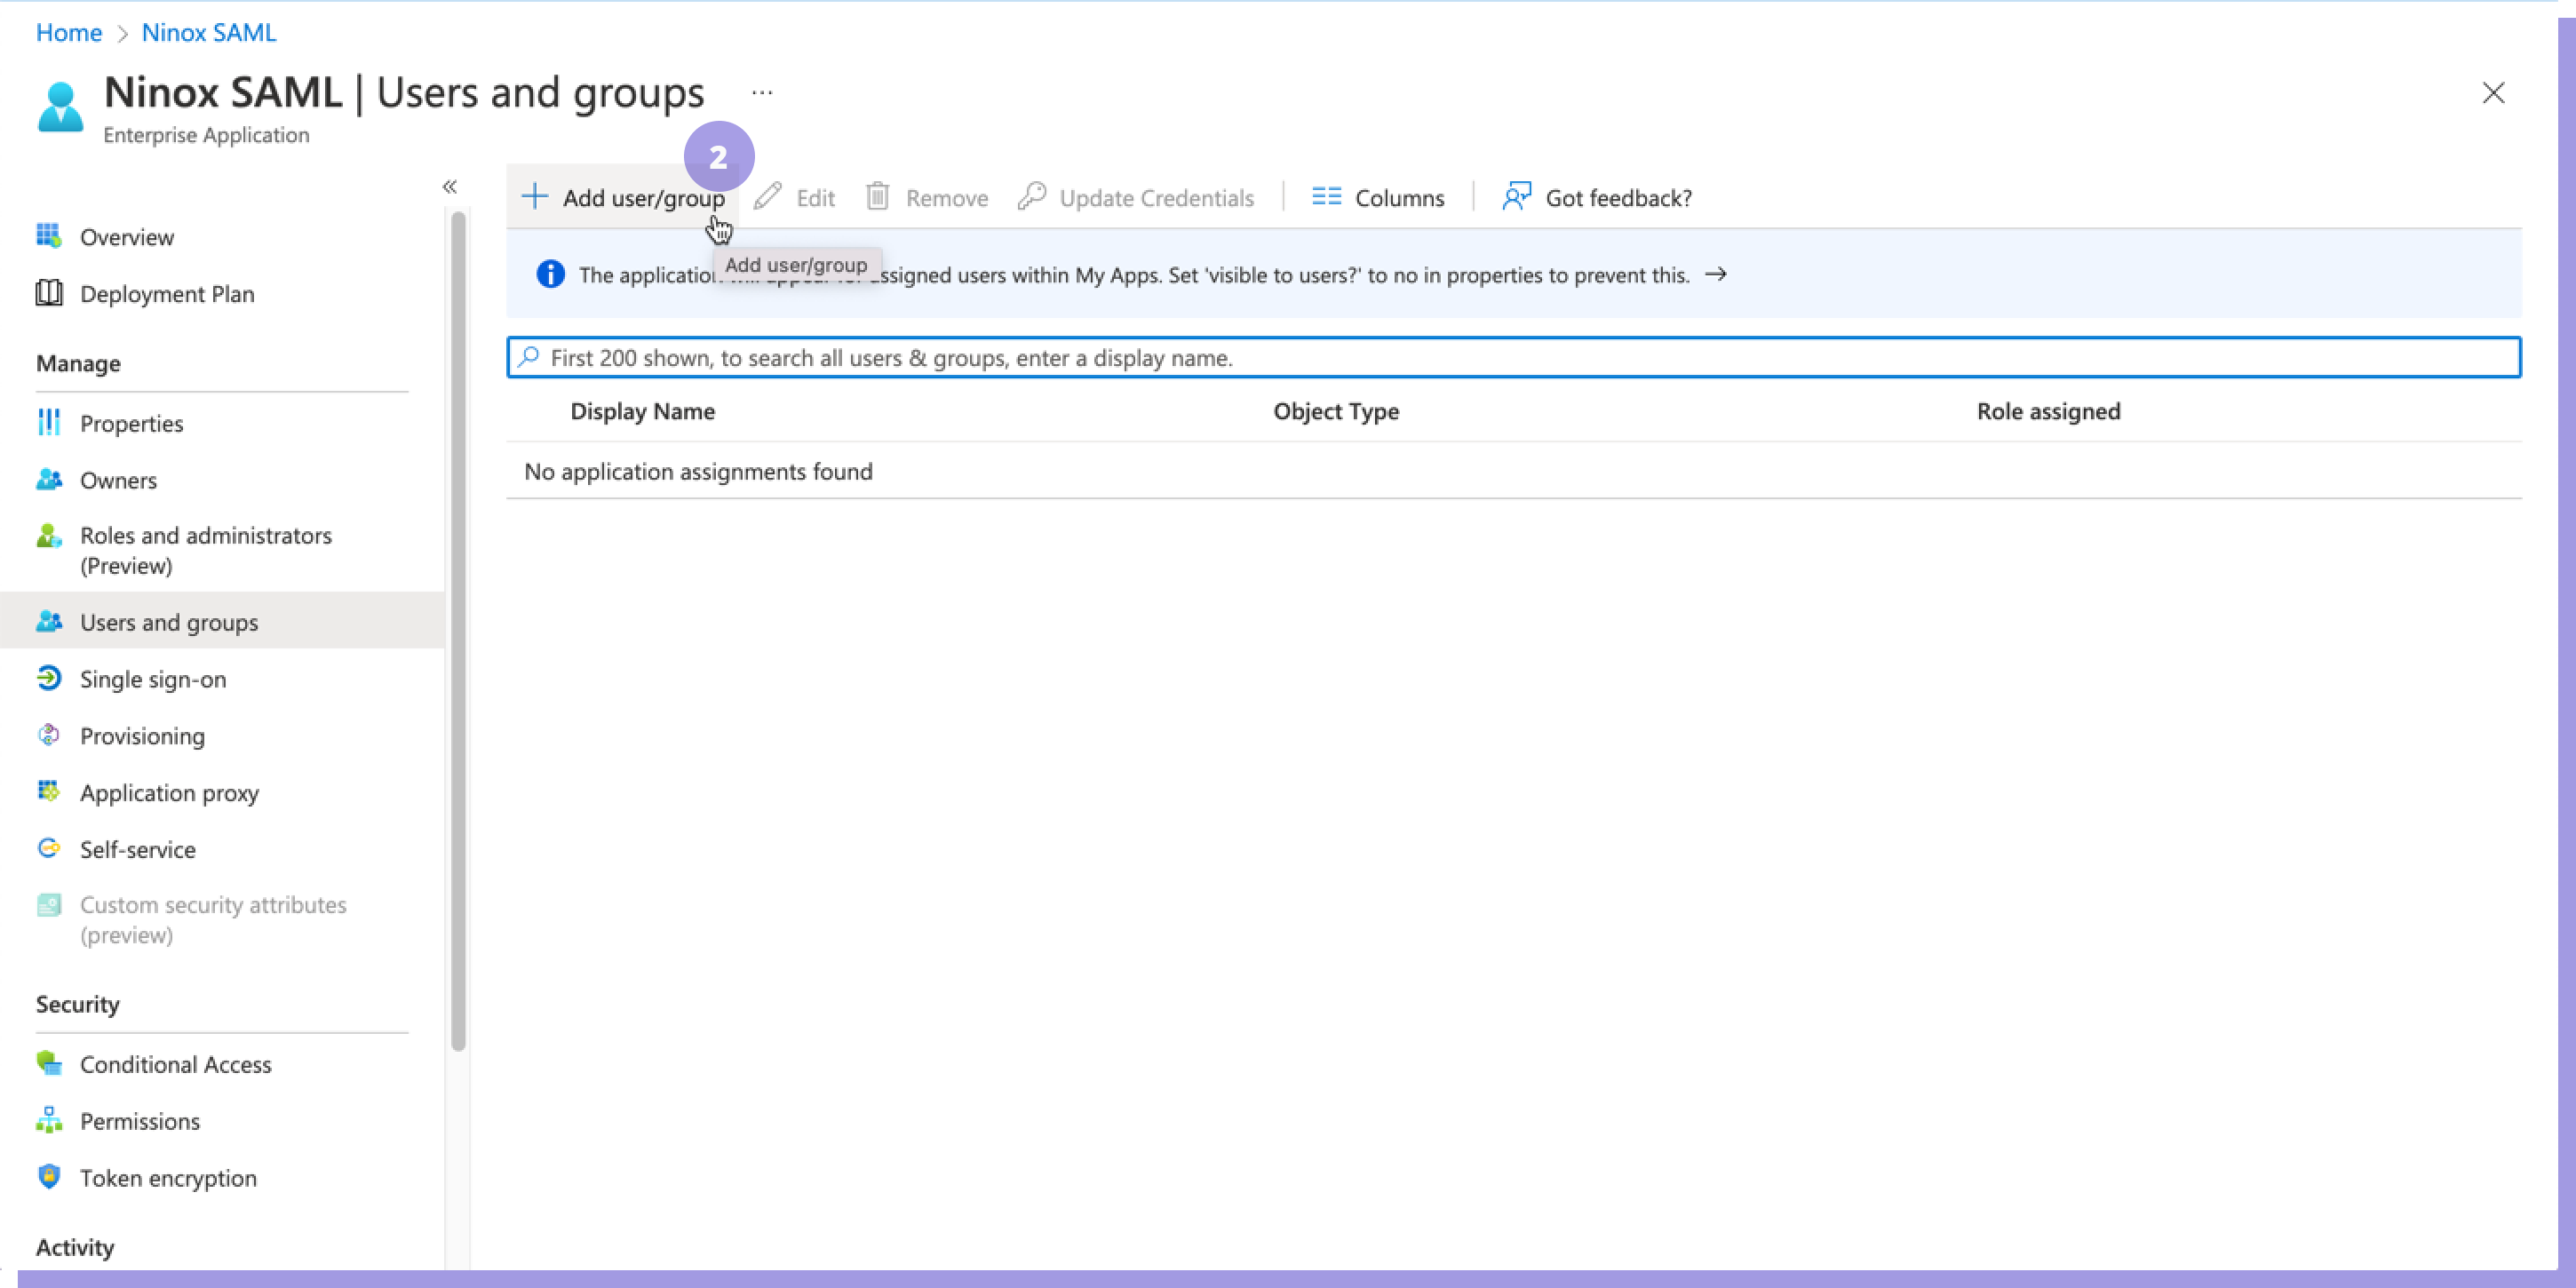The height and width of the screenshot is (1288, 2576).
Task: Click Add user/group button label
Action: [x=644, y=198]
